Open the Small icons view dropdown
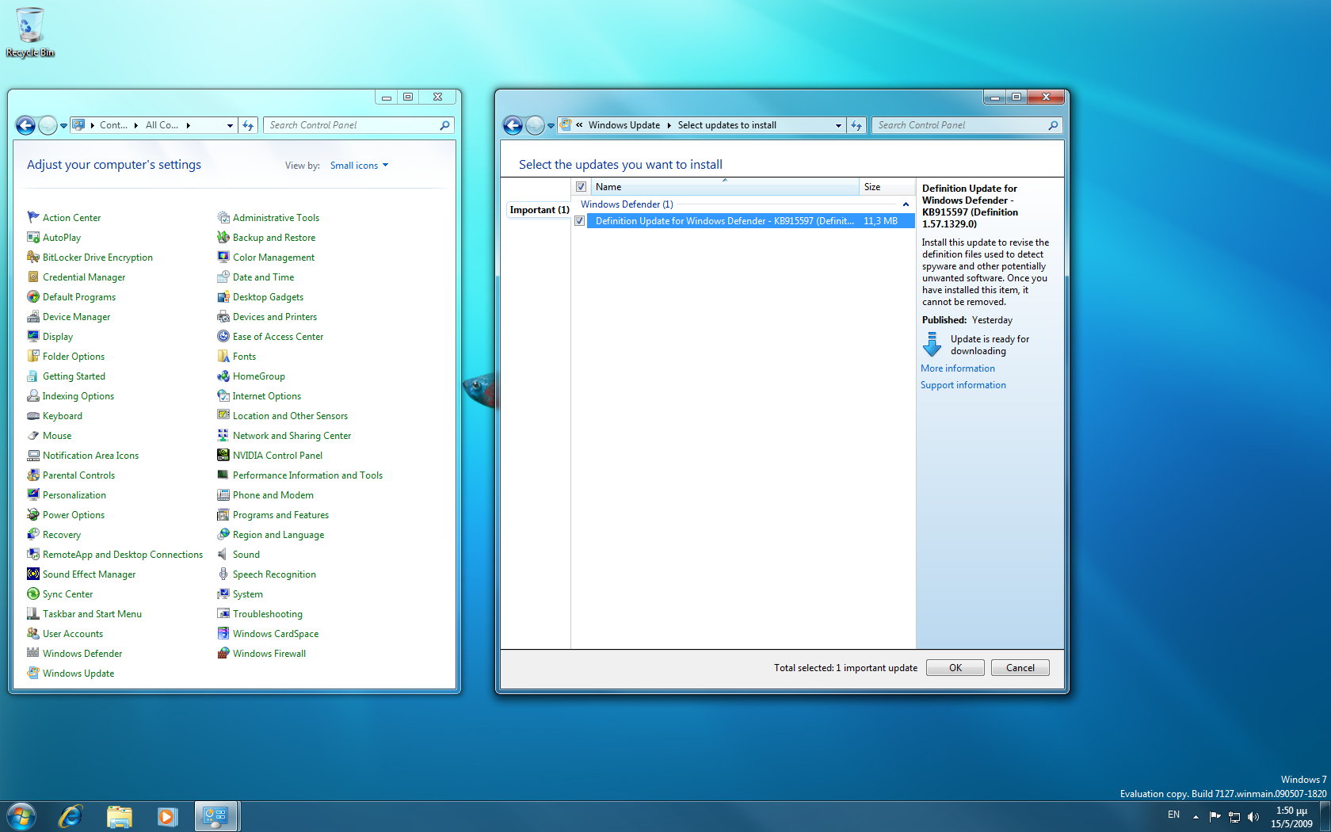The width and height of the screenshot is (1331, 832). [x=359, y=166]
